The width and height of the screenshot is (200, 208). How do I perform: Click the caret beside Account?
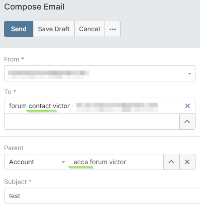(63, 162)
